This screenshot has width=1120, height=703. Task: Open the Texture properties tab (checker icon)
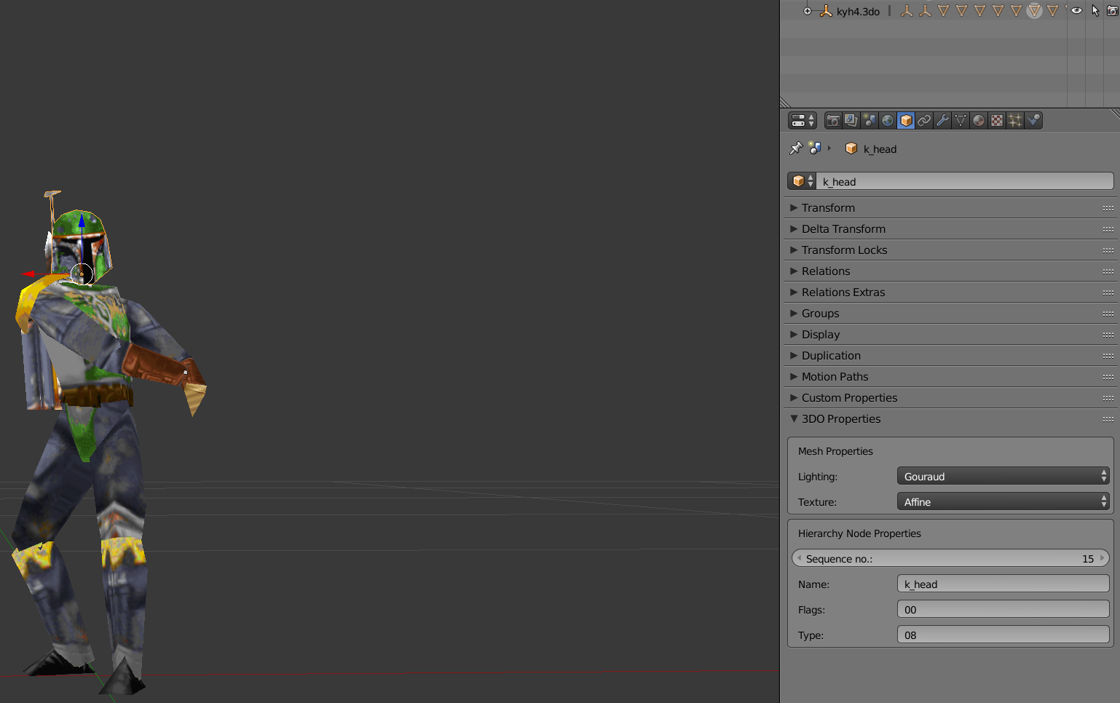click(997, 121)
